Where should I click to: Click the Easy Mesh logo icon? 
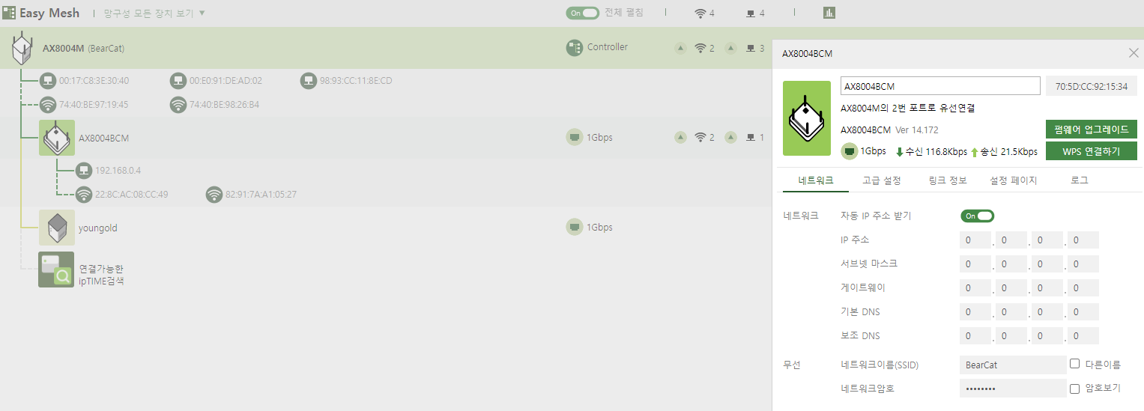click(x=9, y=13)
